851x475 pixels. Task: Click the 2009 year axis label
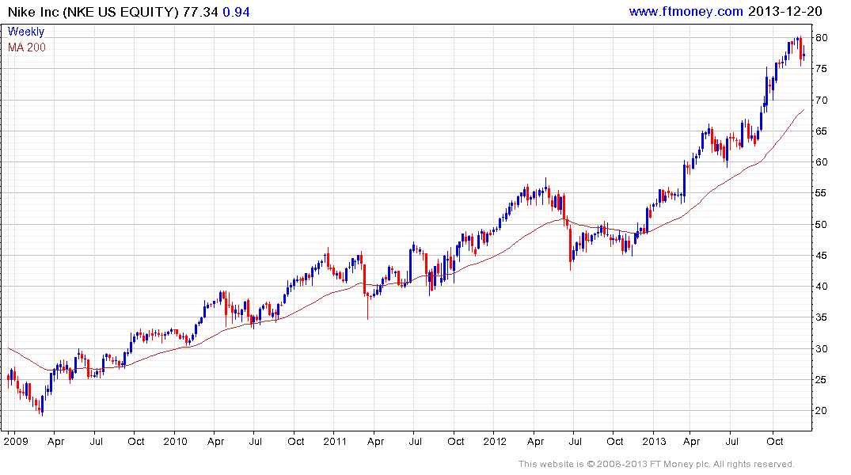[x=16, y=441]
